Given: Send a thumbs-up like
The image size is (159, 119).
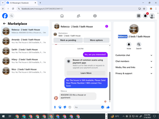Looking at the screenshot, I should click(108, 107).
